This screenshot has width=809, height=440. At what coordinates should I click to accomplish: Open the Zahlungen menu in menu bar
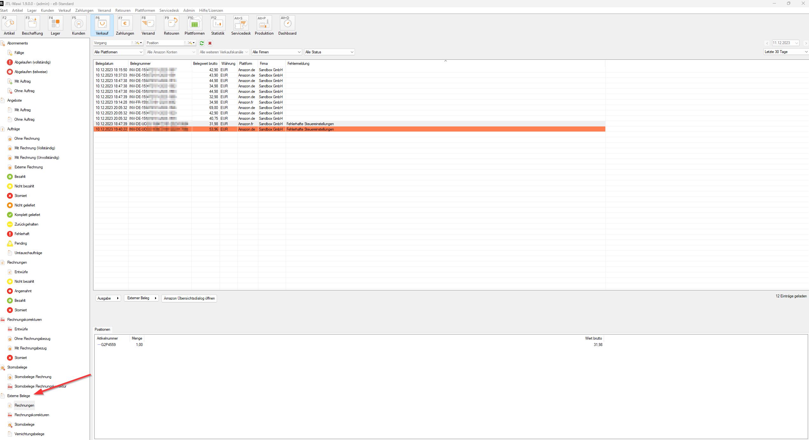[x=84, y=10]
